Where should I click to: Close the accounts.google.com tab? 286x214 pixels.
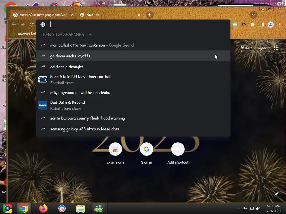point(72,15)
